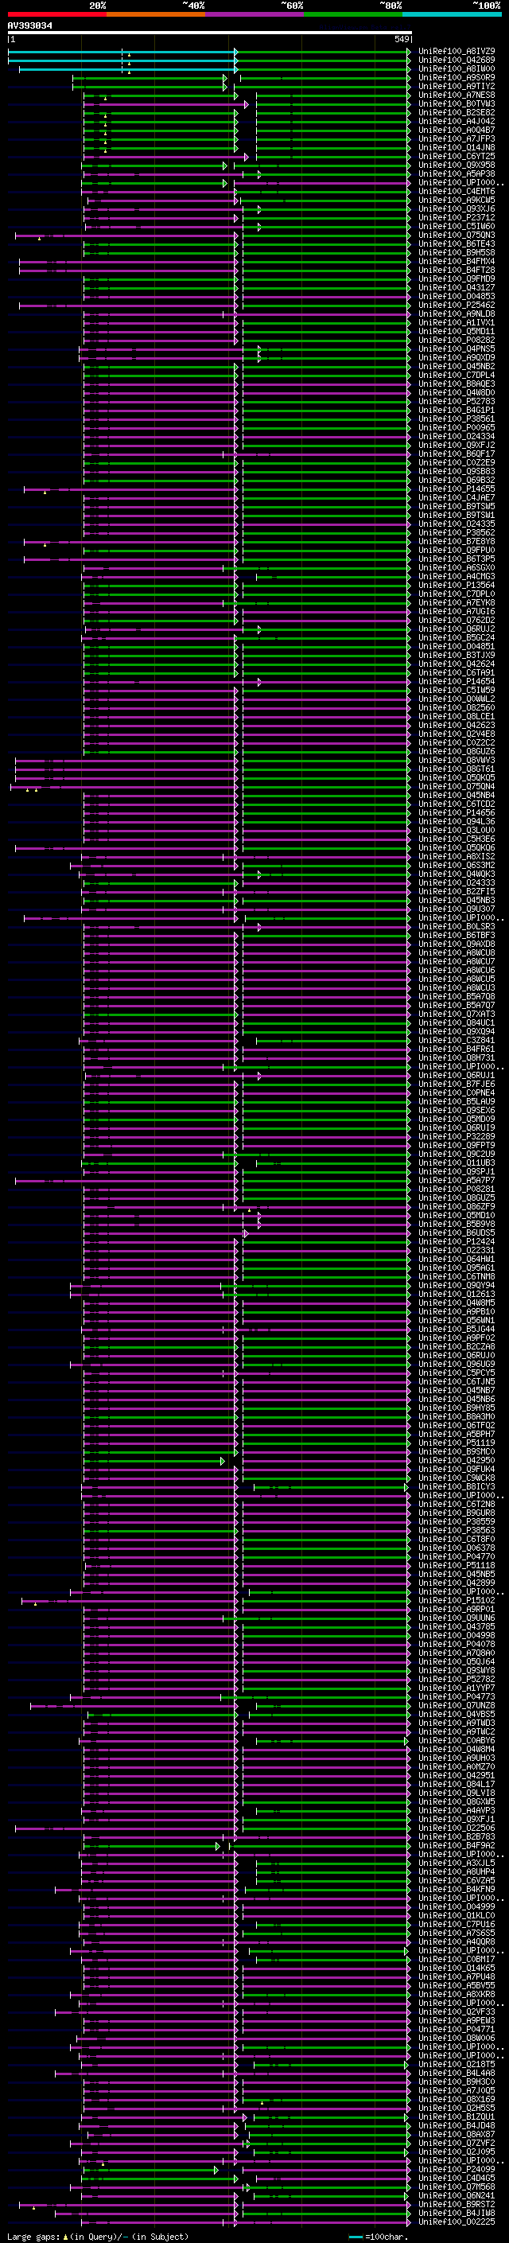This screenshot has height=2243, width=509.
Task: Click the red 20% identity legend segment
Action: pyautogui.click(x=57, y=14)
